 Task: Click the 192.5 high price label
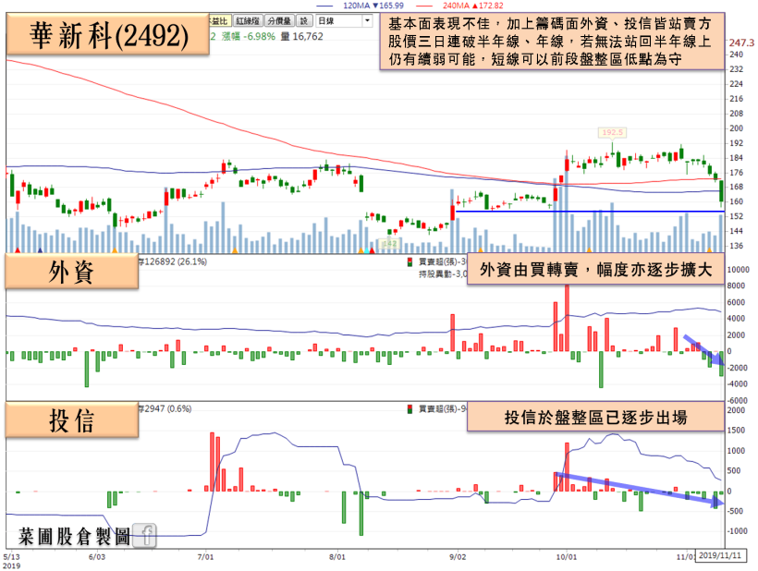coord(613,132)
